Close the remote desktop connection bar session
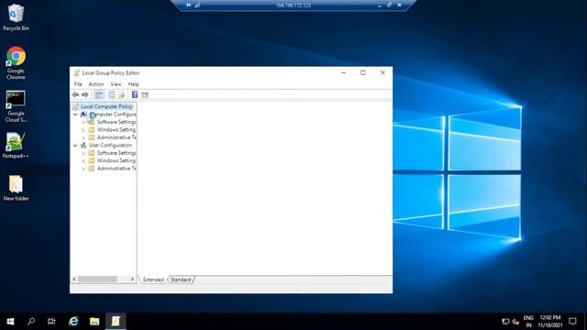This screenshot has height=330, width=587. click(x=400, y=5)
